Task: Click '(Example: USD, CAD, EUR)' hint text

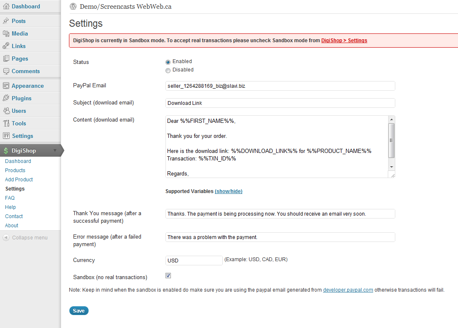Action: point(256,259)
